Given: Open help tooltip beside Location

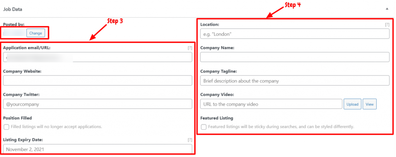Looking at the screenshot, I should (387, 25).
